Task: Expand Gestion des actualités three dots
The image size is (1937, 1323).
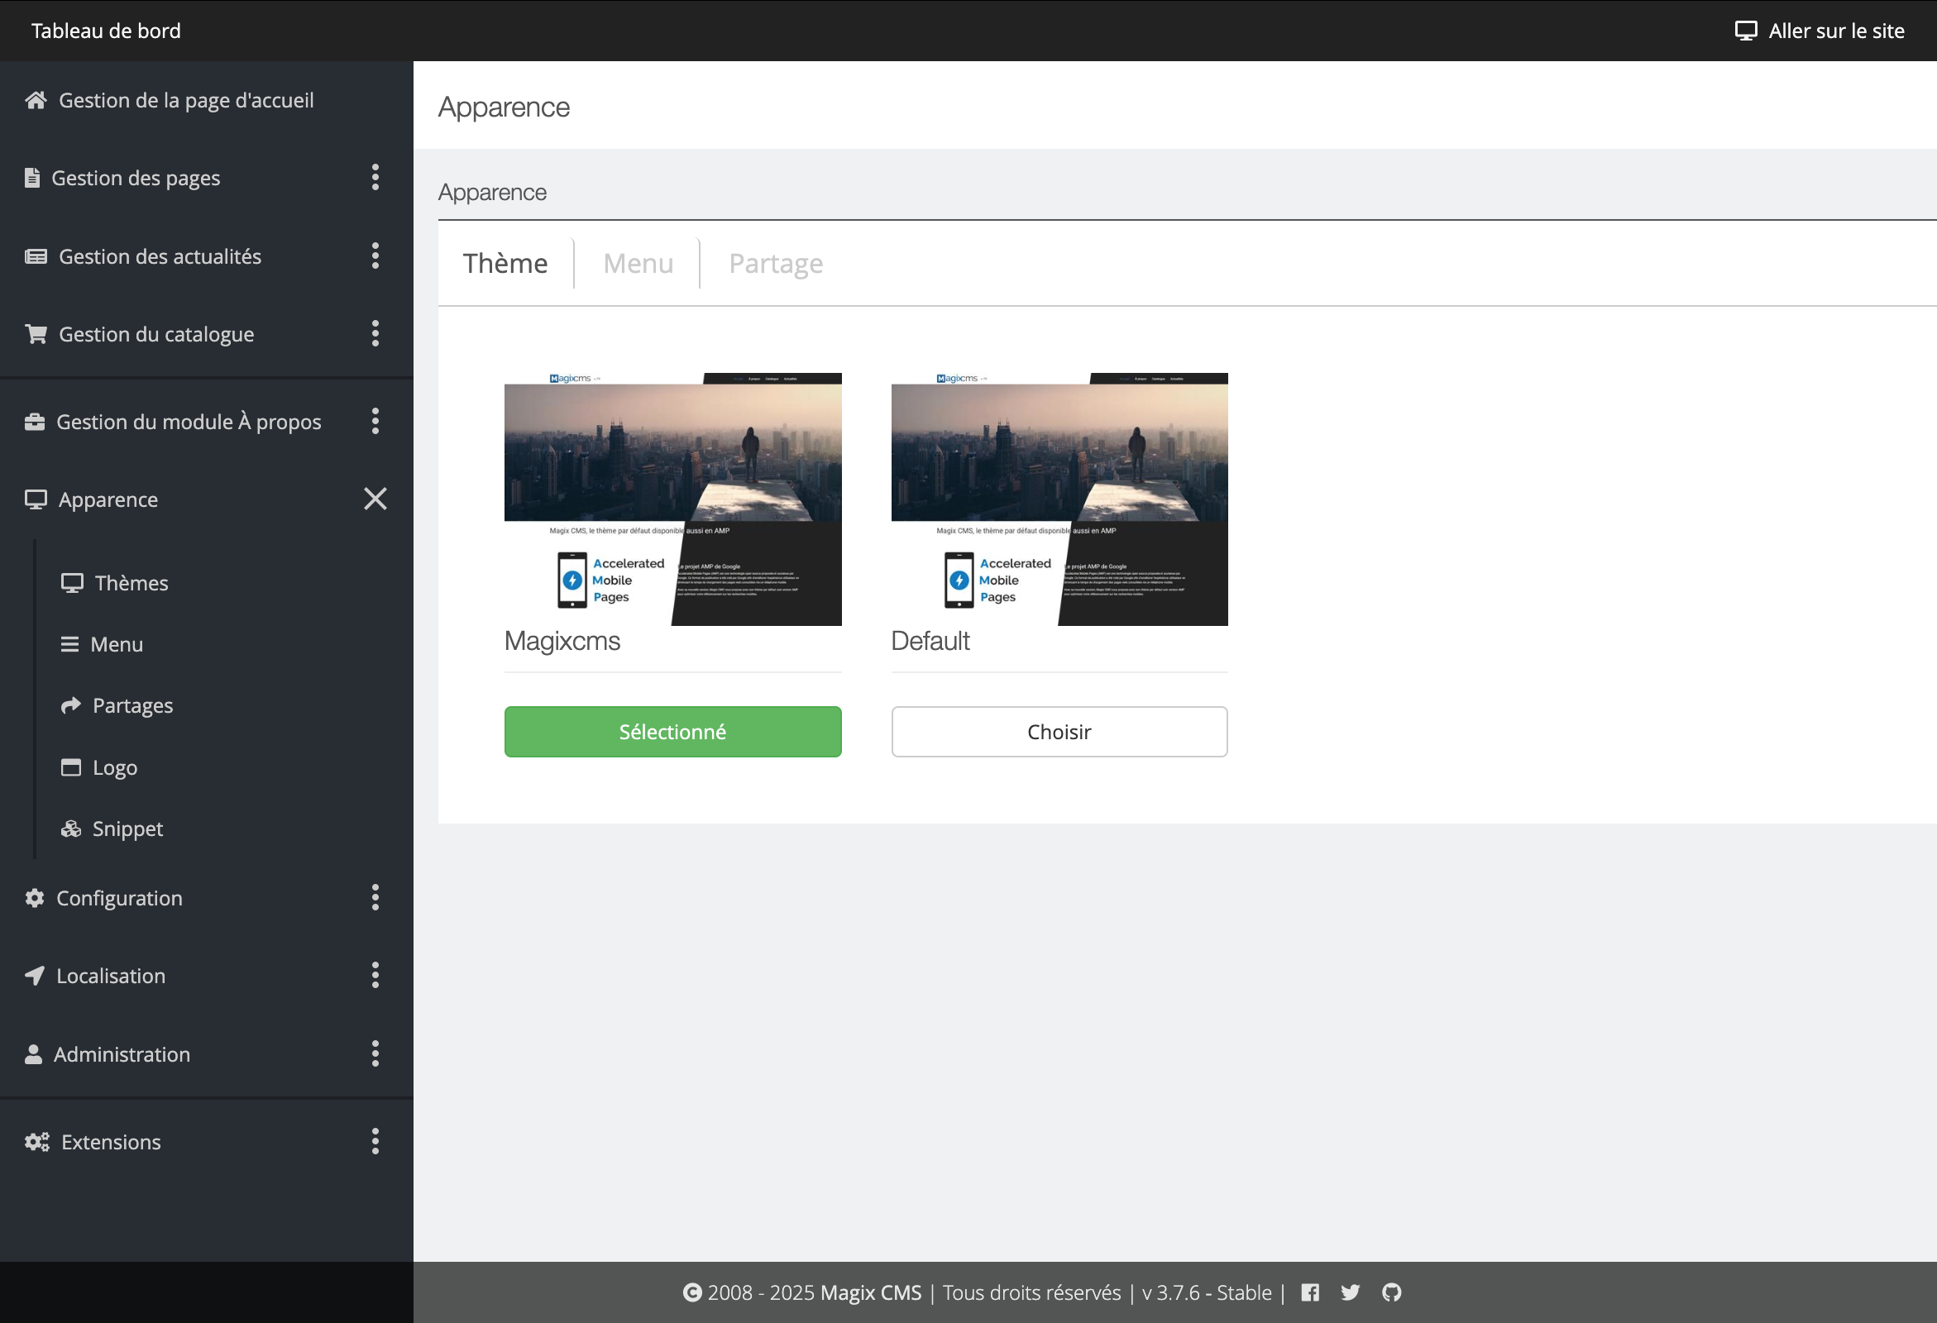Action: (x=375, y=256)
